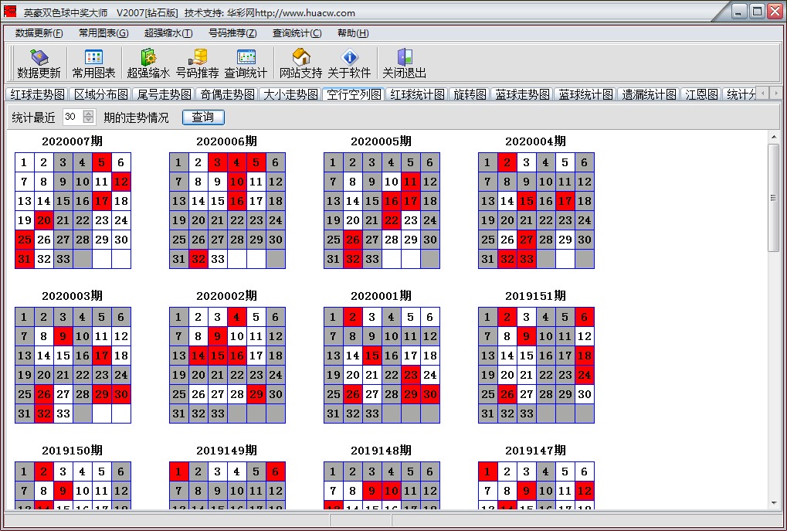
Task: Switch to the 红球走势图 tab
Action: [x=36, y=94]
